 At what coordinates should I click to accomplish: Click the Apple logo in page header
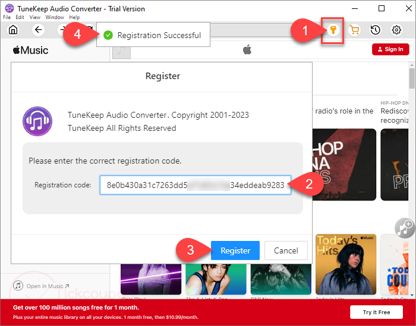point(247,49)
